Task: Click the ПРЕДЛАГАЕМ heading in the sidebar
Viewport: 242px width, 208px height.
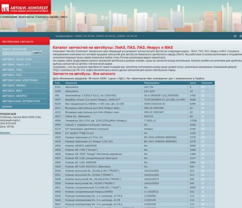Action: [x=8, y=114]
